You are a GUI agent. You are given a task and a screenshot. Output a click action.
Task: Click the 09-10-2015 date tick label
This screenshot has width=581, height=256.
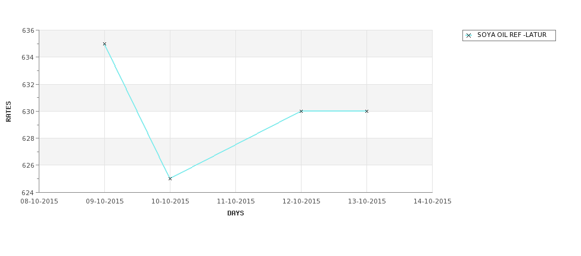(x=105, y=202)
